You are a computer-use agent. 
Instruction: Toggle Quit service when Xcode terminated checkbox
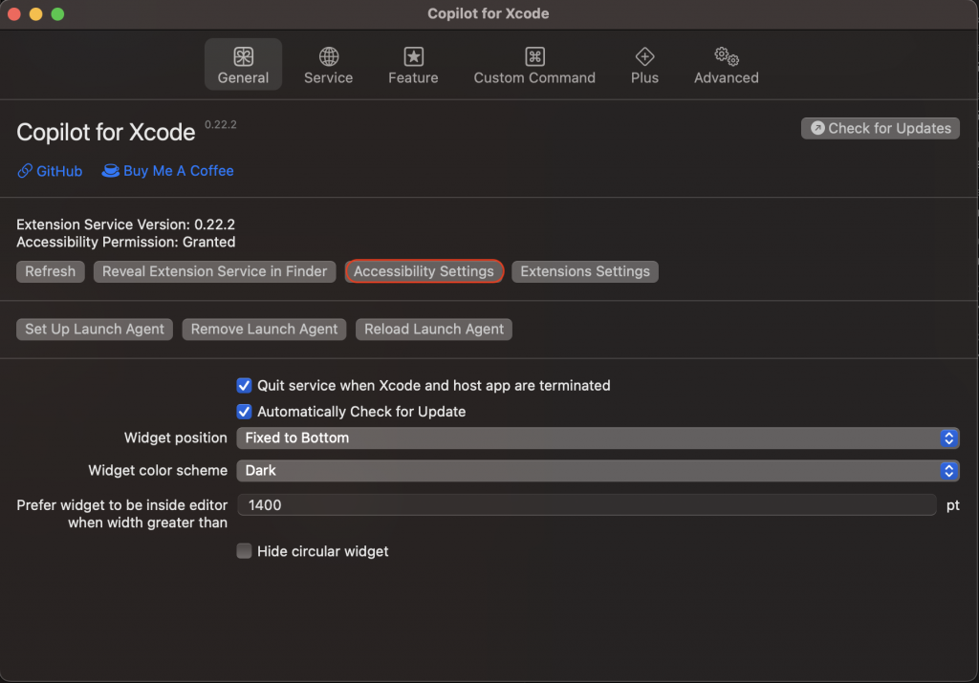(x=244, y=386)
